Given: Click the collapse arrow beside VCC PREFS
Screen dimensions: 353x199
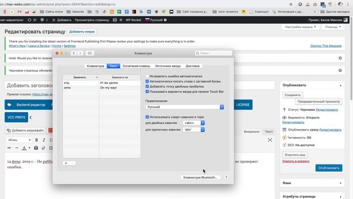Looking at the screenshot, I should [31, 117].
